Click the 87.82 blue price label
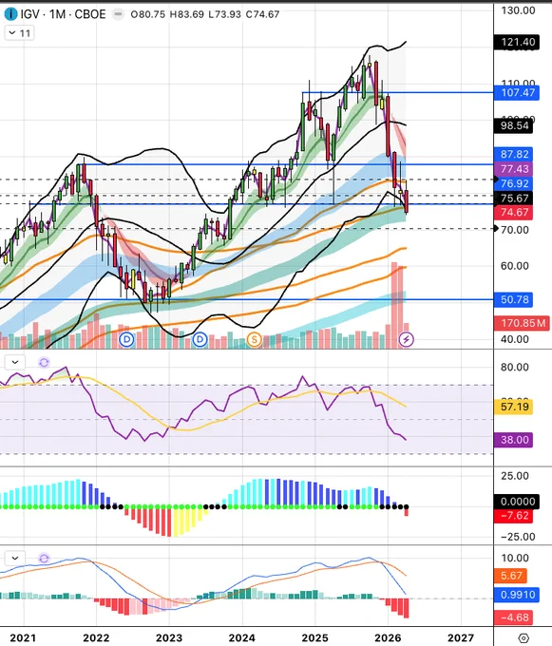The image size is (552, 646). (x=514, y=154)
